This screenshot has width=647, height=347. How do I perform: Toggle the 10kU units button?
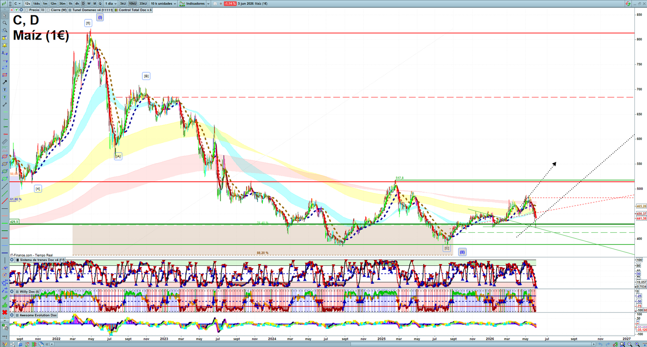[133, 3]
